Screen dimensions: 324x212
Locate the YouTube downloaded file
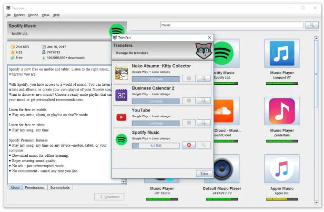point(203,123)
